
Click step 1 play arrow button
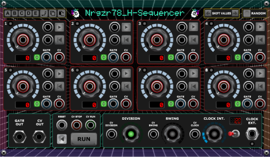pos(59,27)
